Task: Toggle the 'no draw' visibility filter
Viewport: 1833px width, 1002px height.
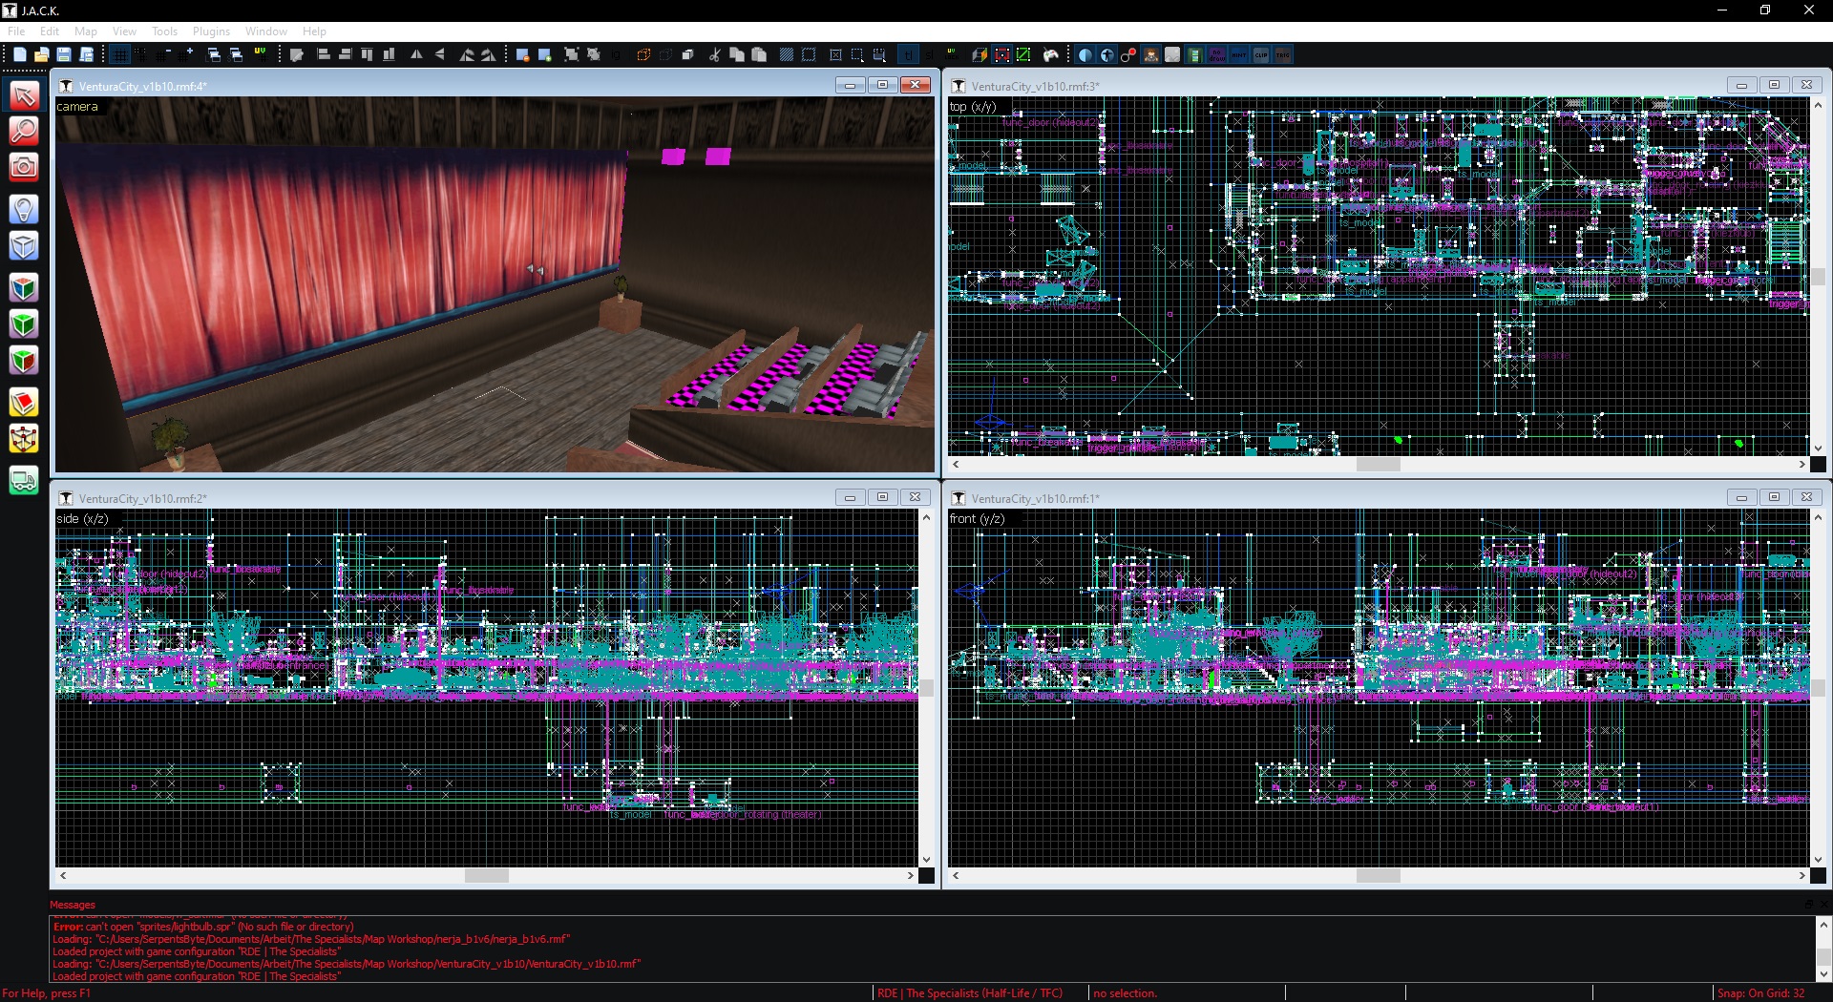Action: click(1217, 55)
